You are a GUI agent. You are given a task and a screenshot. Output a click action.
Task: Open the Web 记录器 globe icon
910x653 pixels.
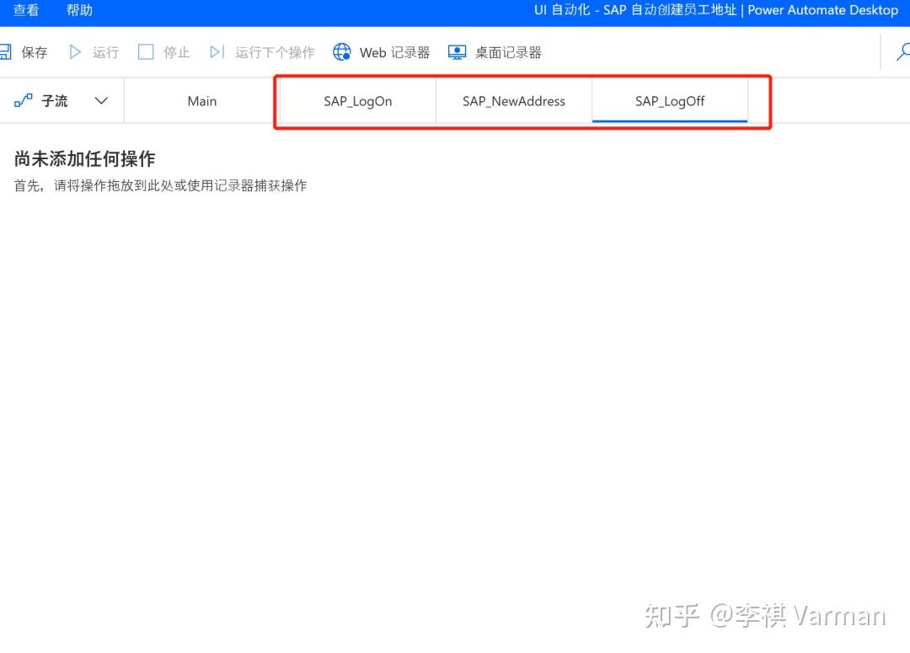pos(341,51)
